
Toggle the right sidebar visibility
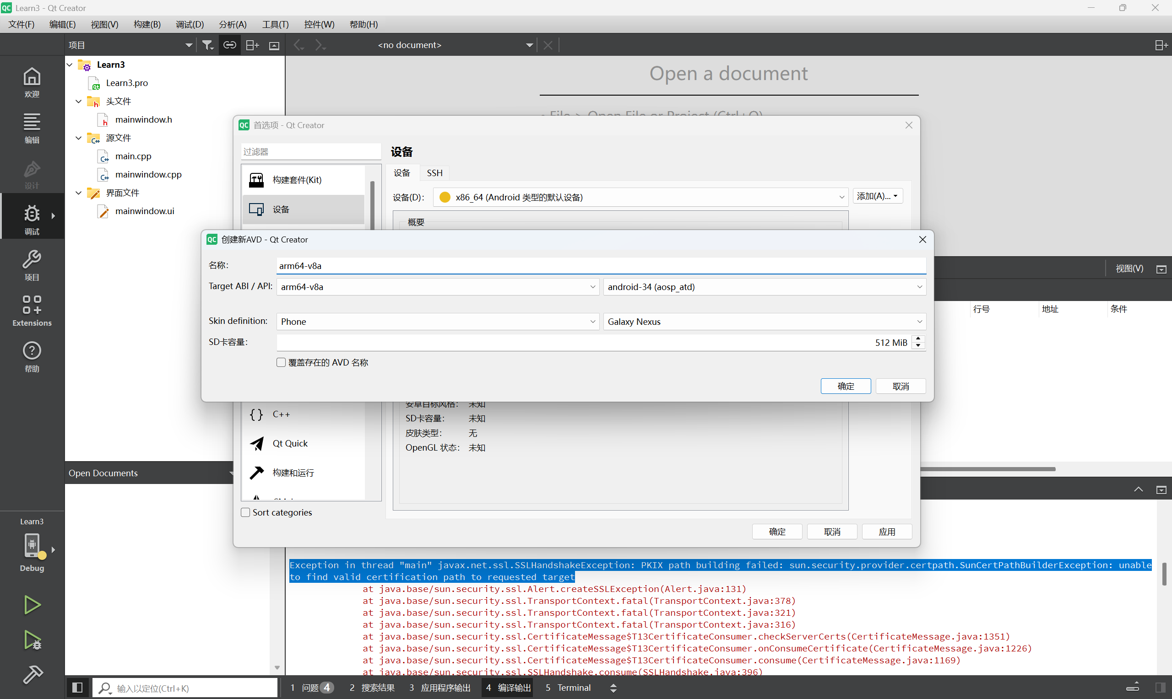pyautogui.click(x=1161, y=687)
